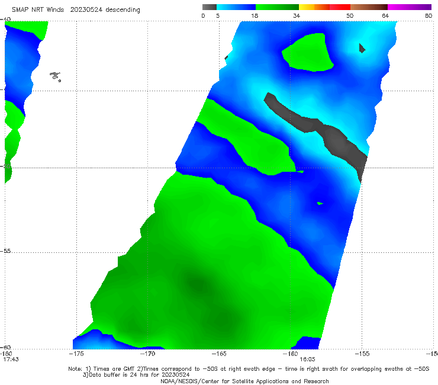This screenshot has width=438, height=385.
Task: Click the small gray island shape near -177 longitude
Action: pos(55,76)
